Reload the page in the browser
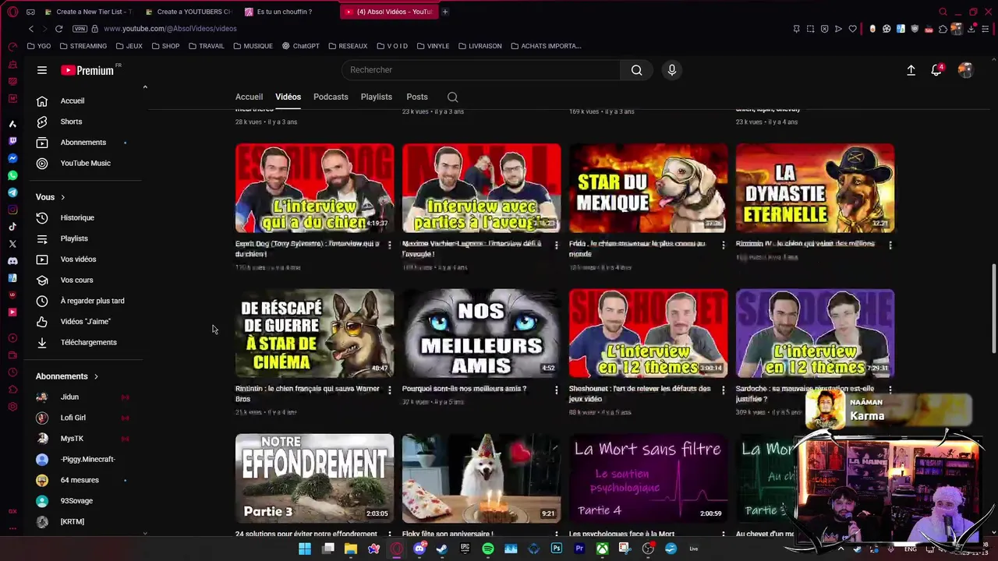The width and height of the screenshot is (998, 561). pos(58,29)
